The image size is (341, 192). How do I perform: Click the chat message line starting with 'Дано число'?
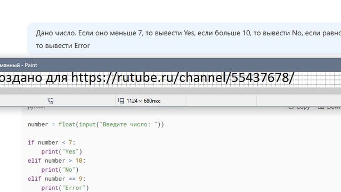coord(188,33)
